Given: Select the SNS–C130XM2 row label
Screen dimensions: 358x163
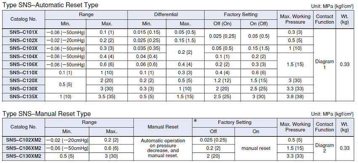Looking at the screenshot, I should 24,156.
